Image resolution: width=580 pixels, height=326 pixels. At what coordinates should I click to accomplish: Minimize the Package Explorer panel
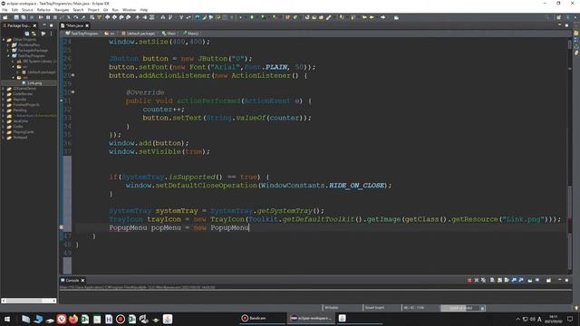coord(44,25)
